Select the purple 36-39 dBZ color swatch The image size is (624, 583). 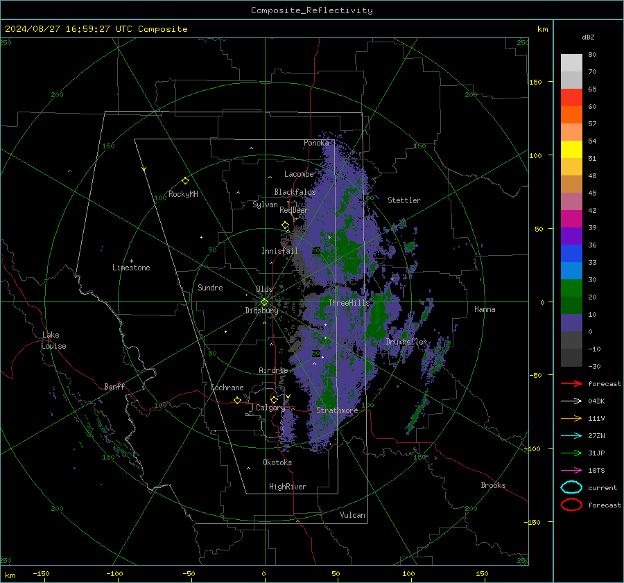point(571,236)
